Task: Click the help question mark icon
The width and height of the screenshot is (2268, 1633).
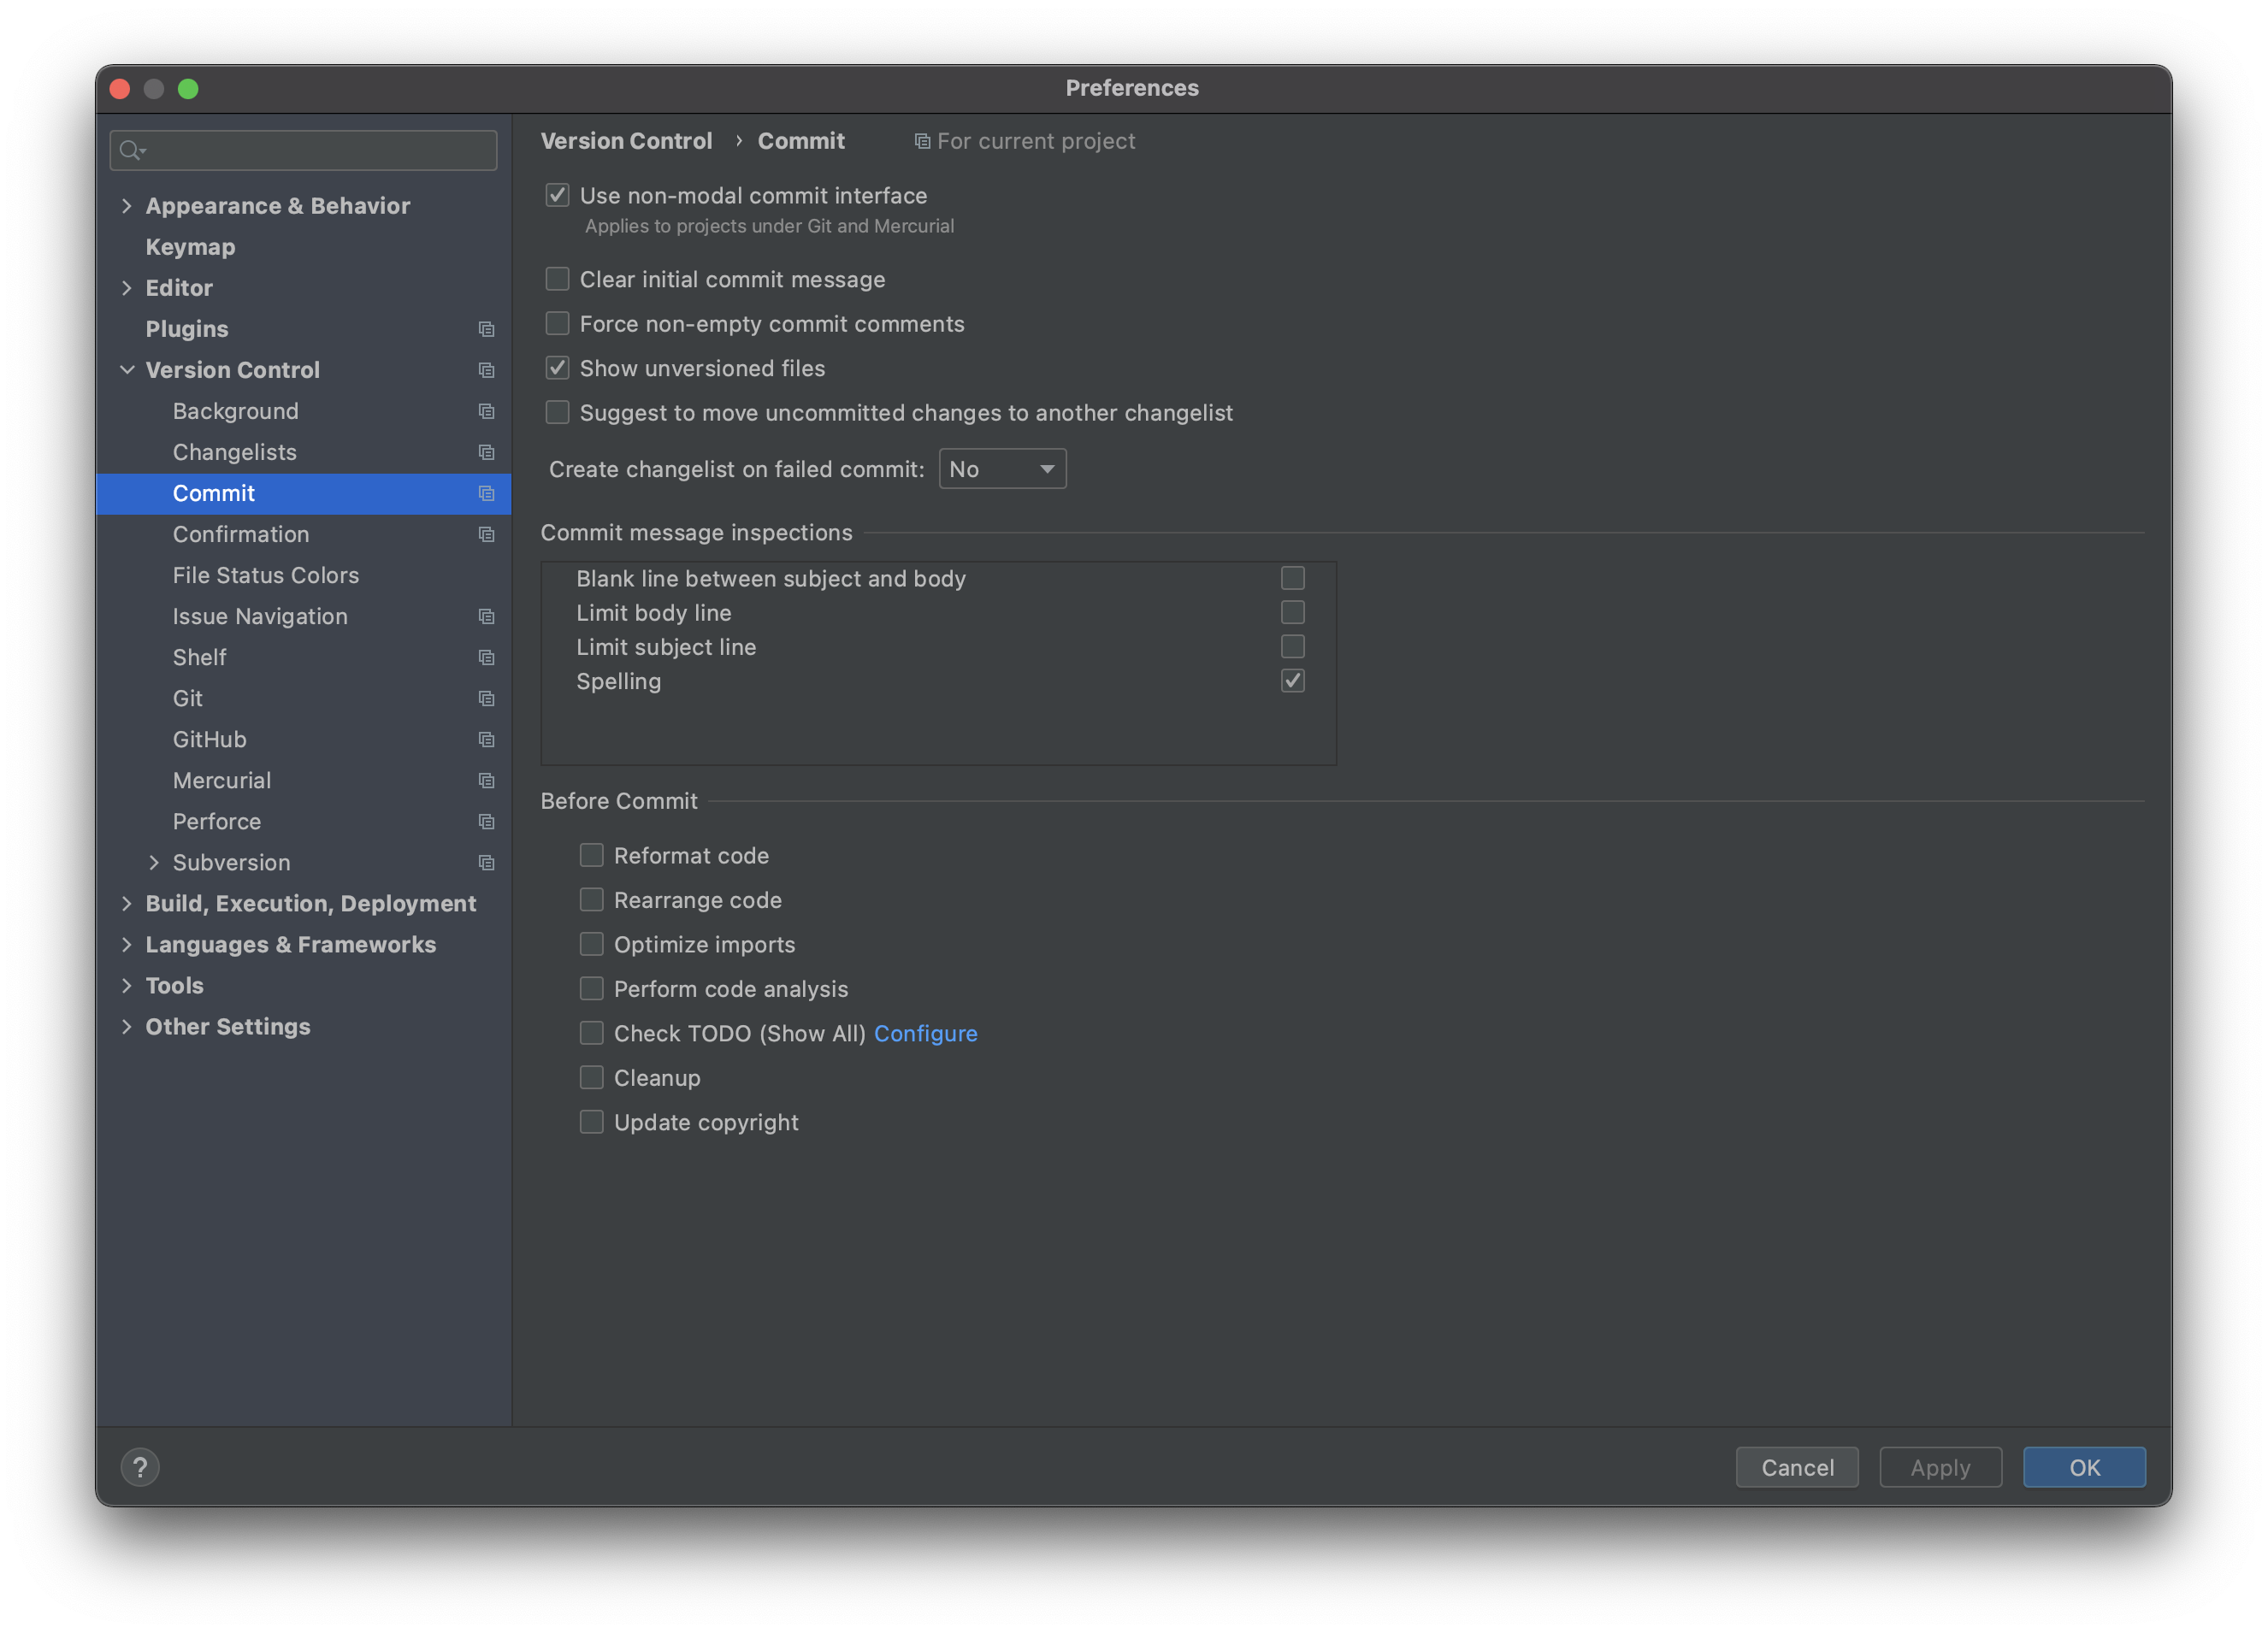Action: tap(140, 1467)
